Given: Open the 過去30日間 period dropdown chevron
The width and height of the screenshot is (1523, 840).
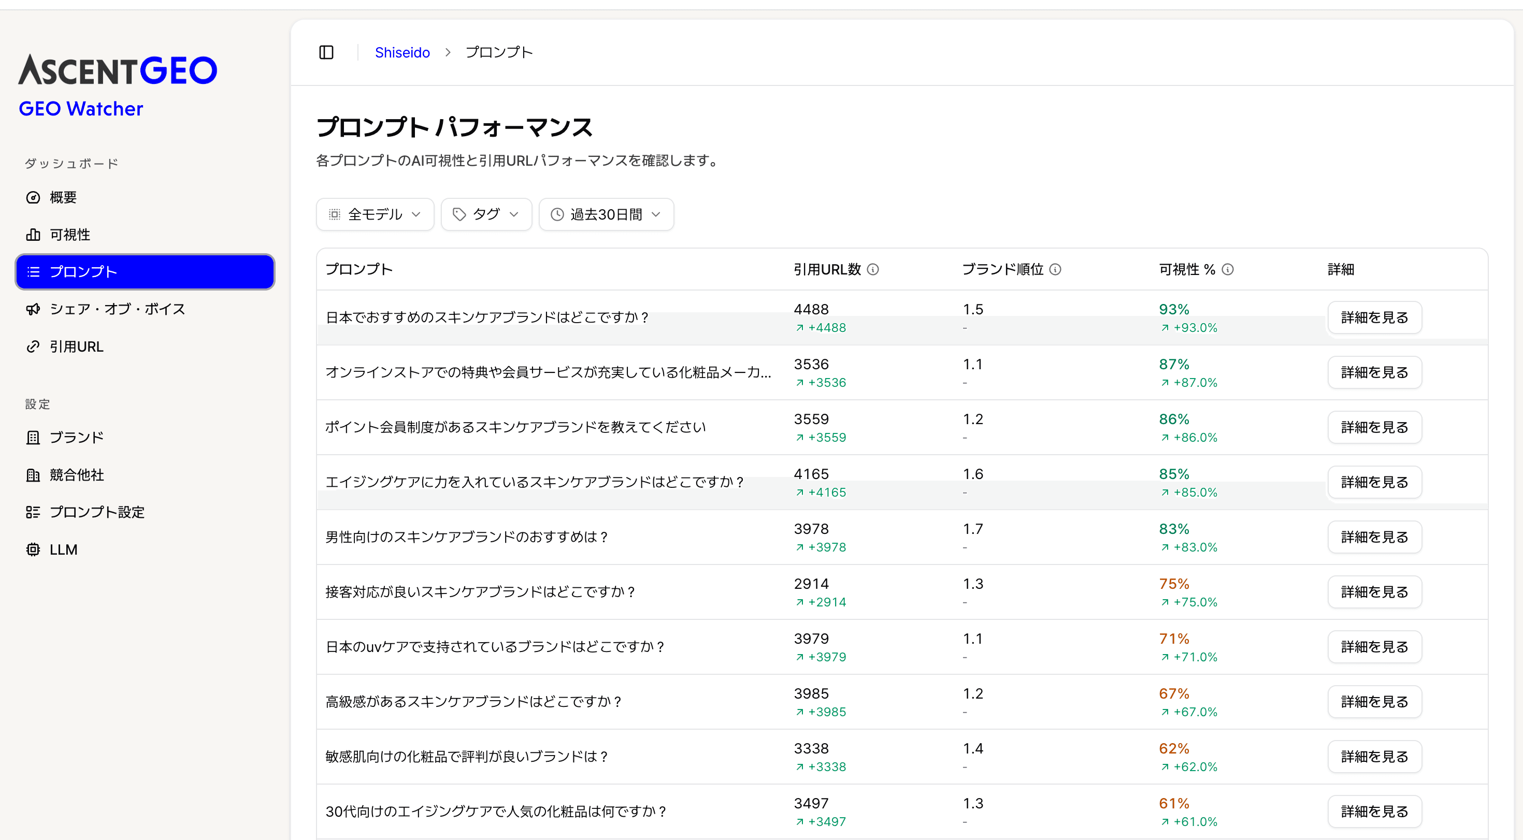Looking at the screenshot, I should 656,214.
